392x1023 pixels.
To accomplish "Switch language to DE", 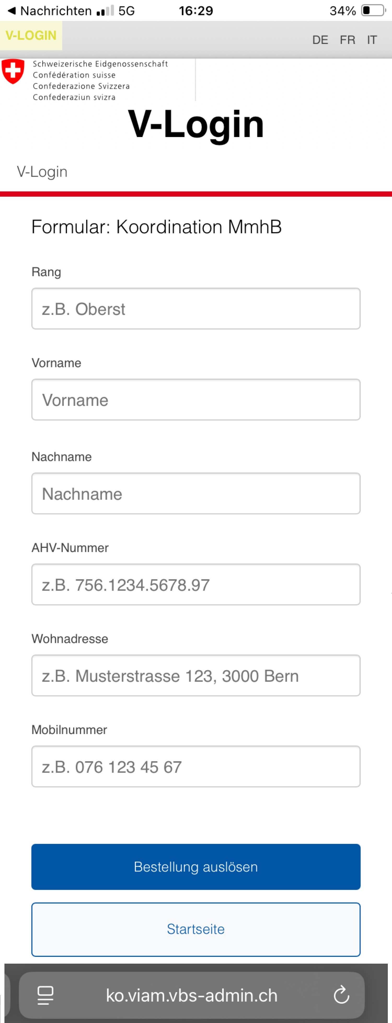I will click(320, 40).
